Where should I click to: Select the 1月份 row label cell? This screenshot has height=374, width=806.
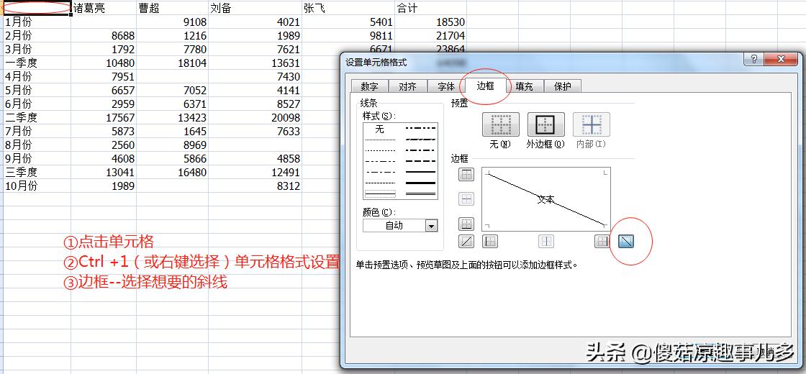pyautogui.click(x=37, y=22)
